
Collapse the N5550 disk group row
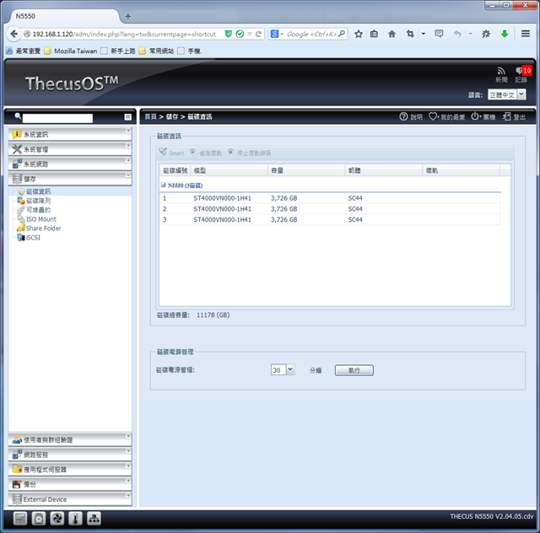(x=163, y=186)
